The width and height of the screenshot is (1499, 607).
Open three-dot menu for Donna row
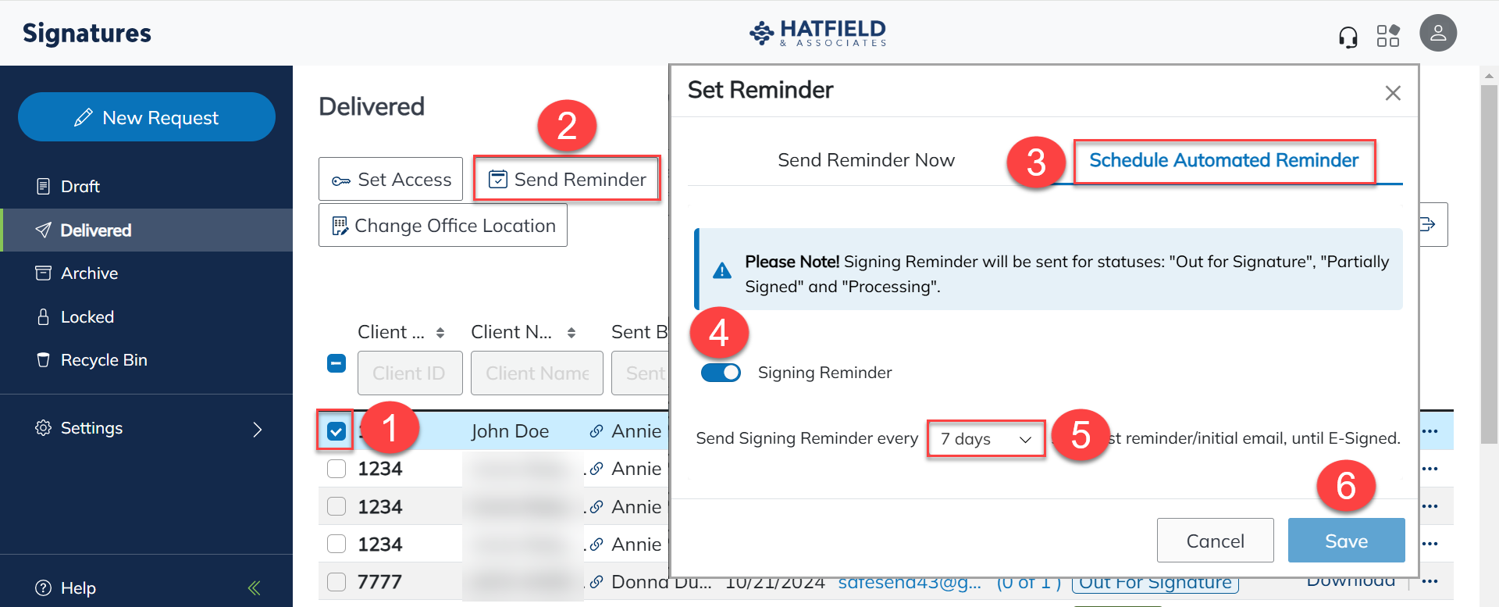click(x=1430, y=581)
